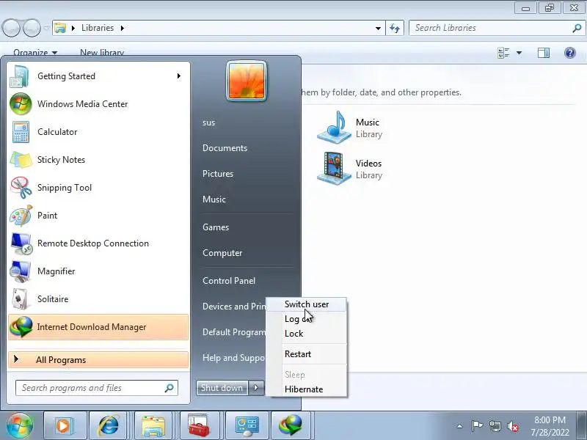Click the Explorer Back navigation button
This screenshot has width=587, height=440.
[11, 28]
